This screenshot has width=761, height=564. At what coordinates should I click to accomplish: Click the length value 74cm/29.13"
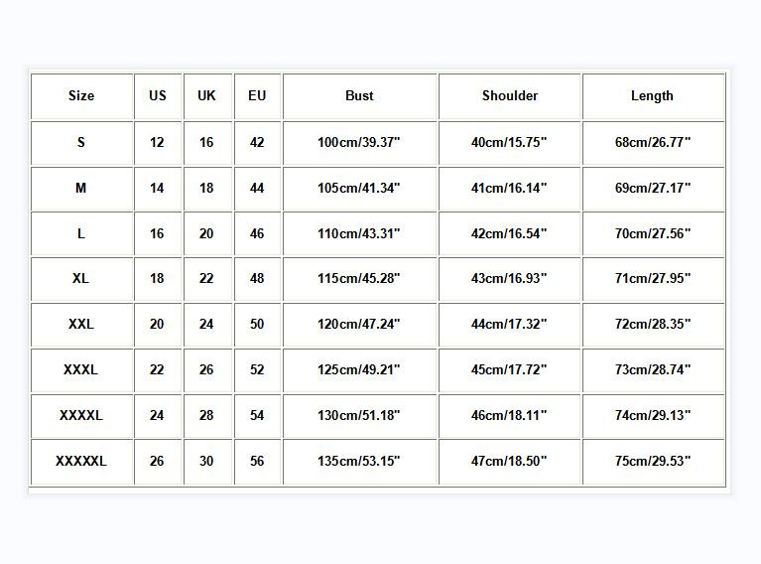point(653,415)
